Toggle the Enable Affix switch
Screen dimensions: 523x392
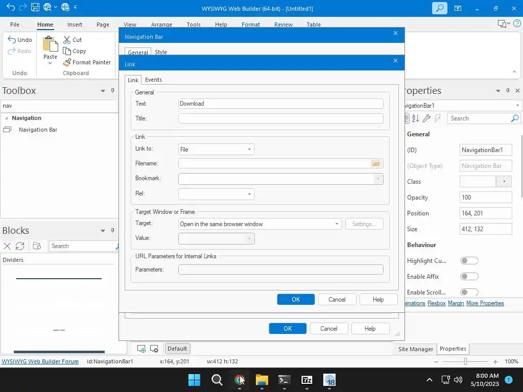pos(469,276)
